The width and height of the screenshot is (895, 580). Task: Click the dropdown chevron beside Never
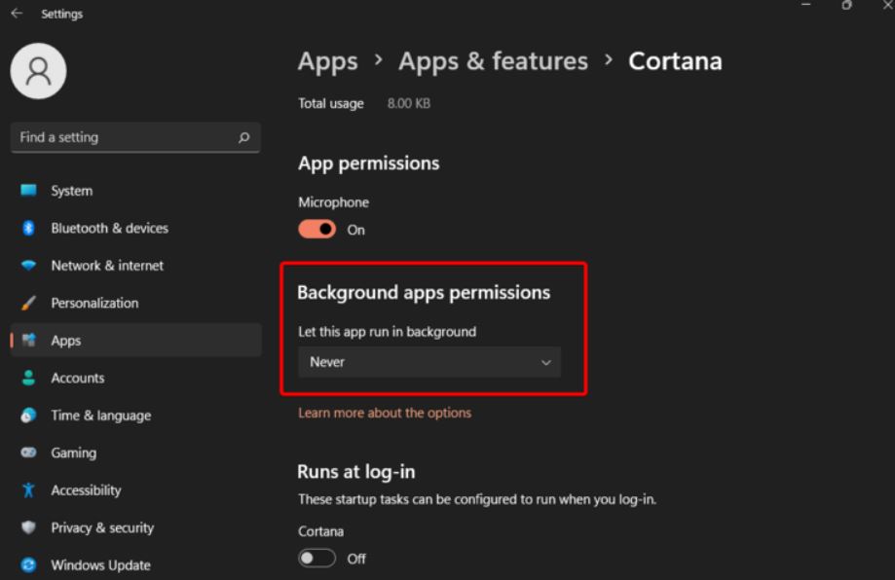click(x=546, y=363)
